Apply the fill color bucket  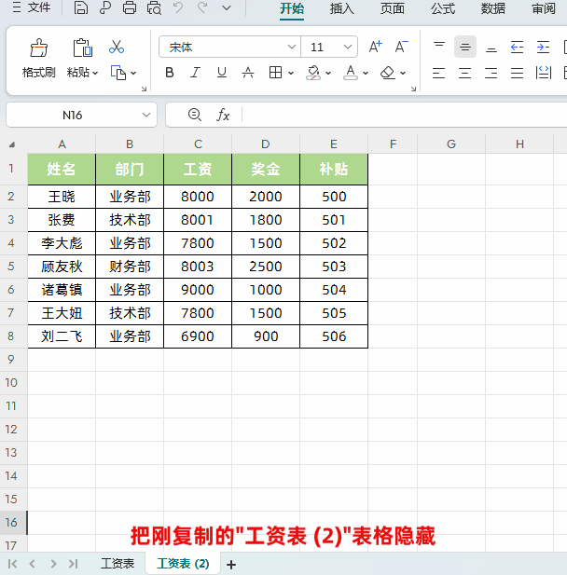click(x=313, y=73)
